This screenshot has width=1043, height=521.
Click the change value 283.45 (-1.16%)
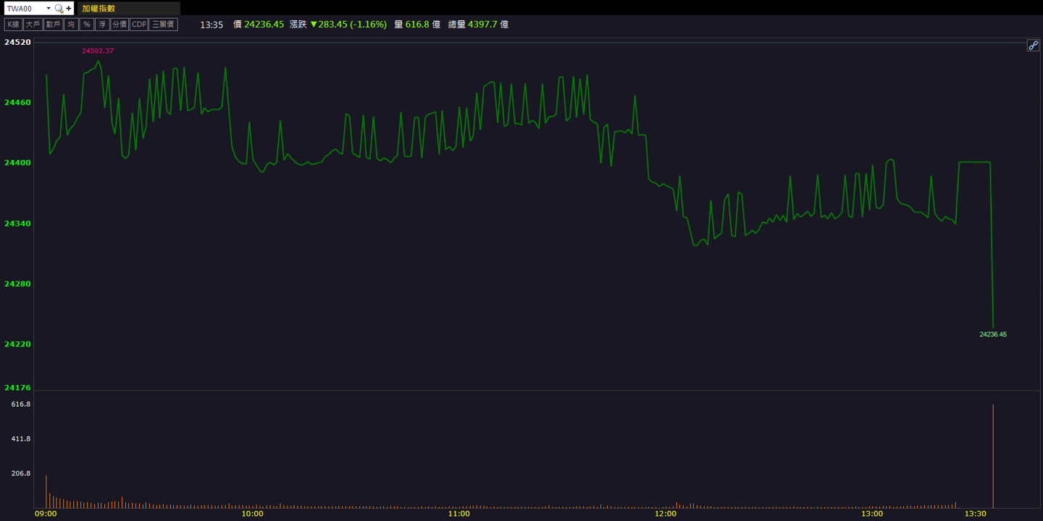click(348, 24)
